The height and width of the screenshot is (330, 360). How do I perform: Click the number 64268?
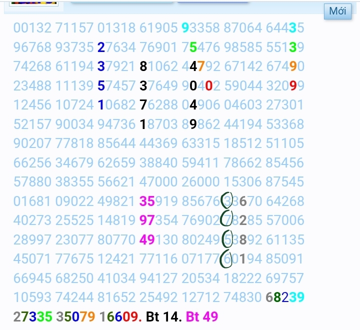coord(285,201)
